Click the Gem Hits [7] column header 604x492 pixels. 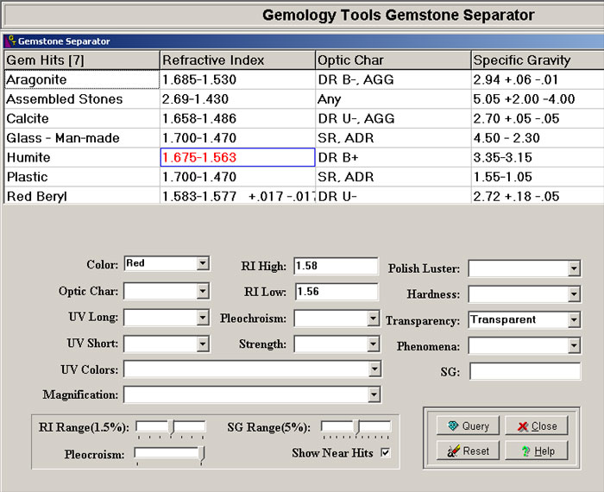[82, 60]
